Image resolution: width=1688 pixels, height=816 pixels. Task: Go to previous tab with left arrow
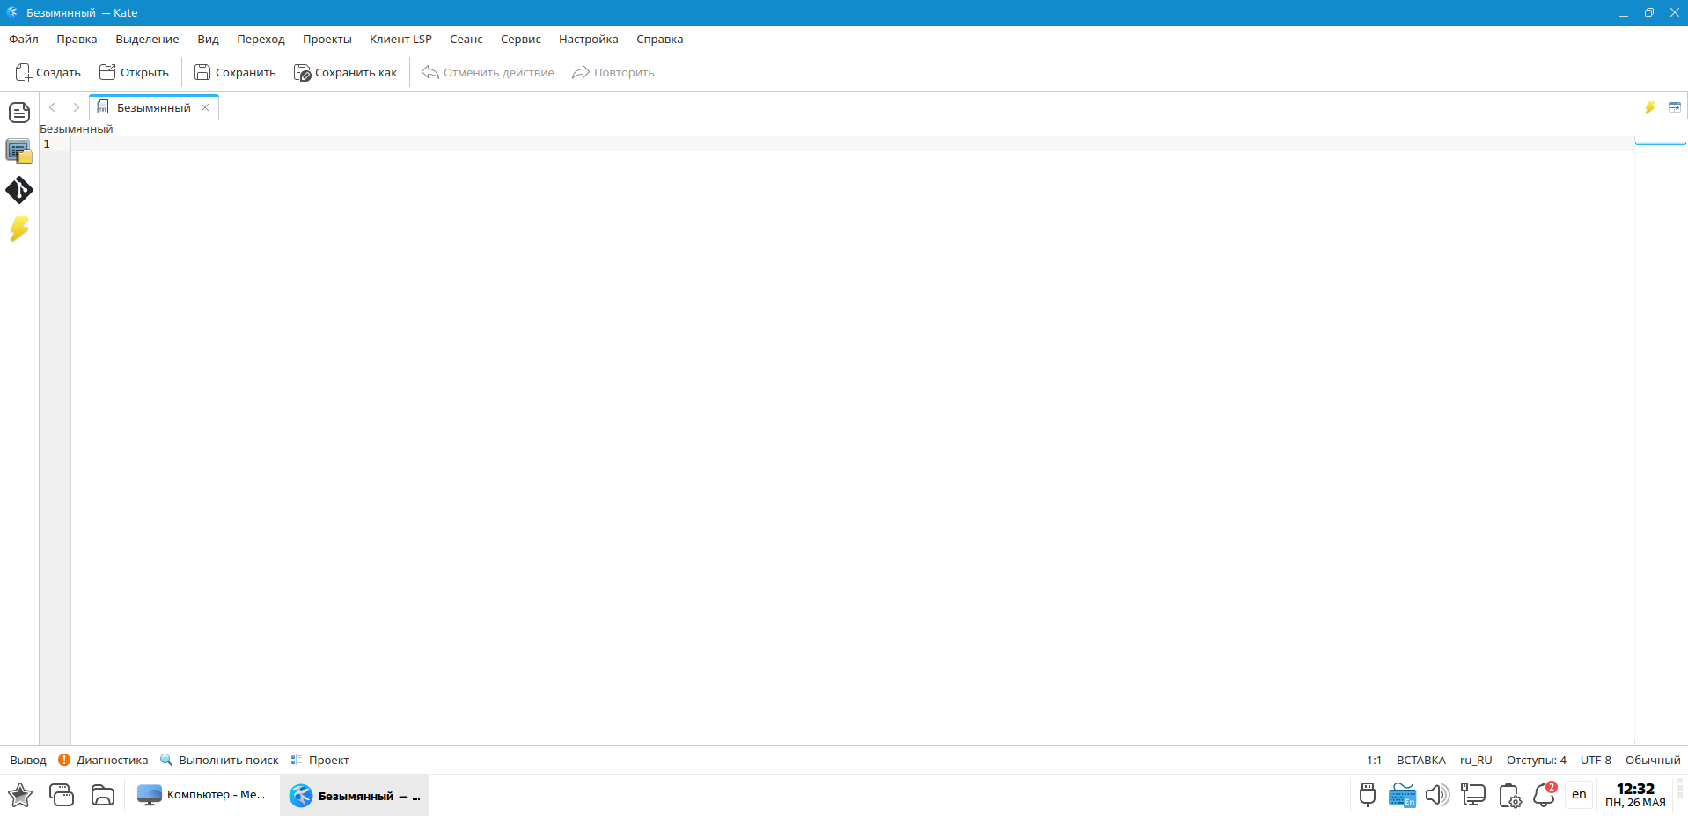(52, 107)
